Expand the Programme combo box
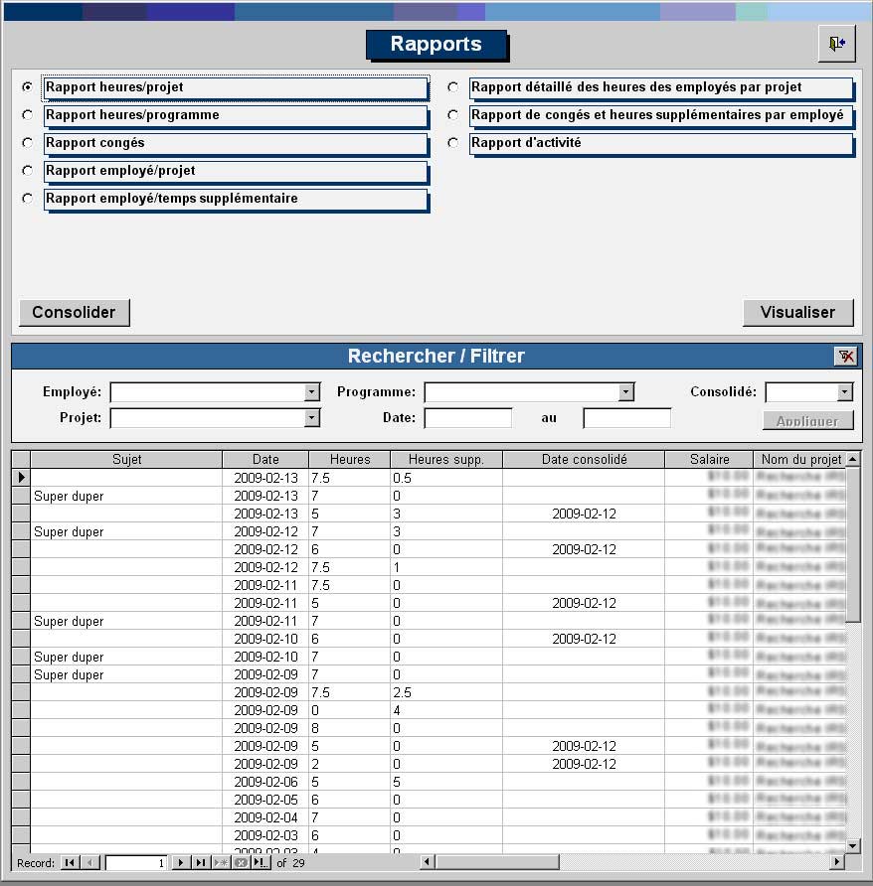 point(625,392)
